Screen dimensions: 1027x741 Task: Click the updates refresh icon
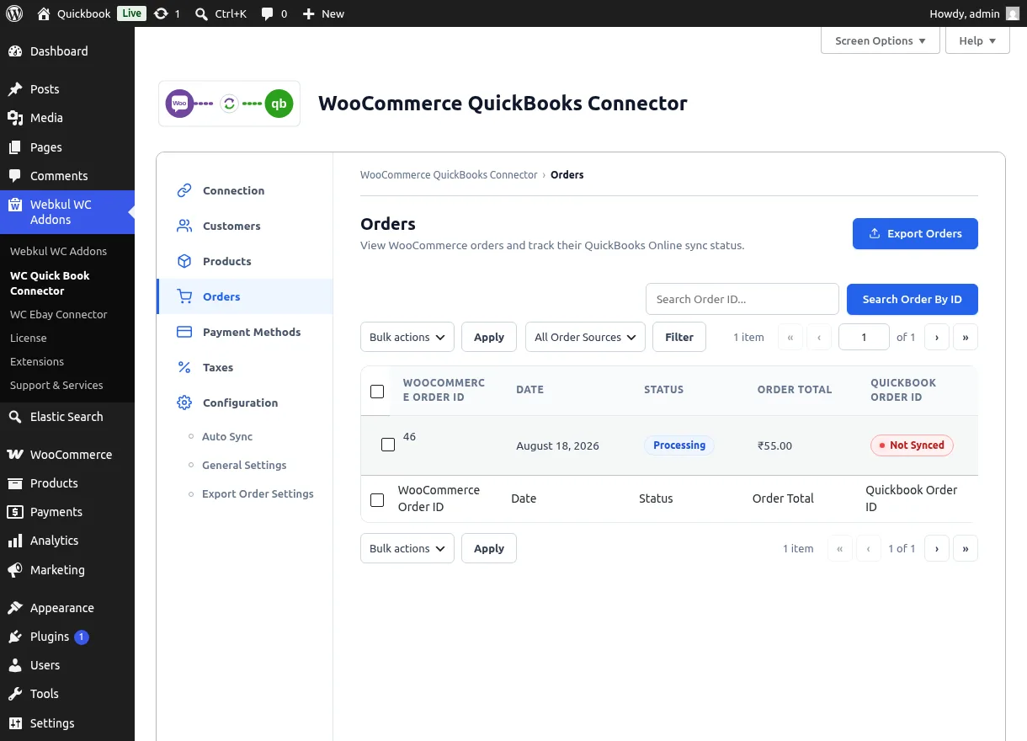click(x=161, y=13)
